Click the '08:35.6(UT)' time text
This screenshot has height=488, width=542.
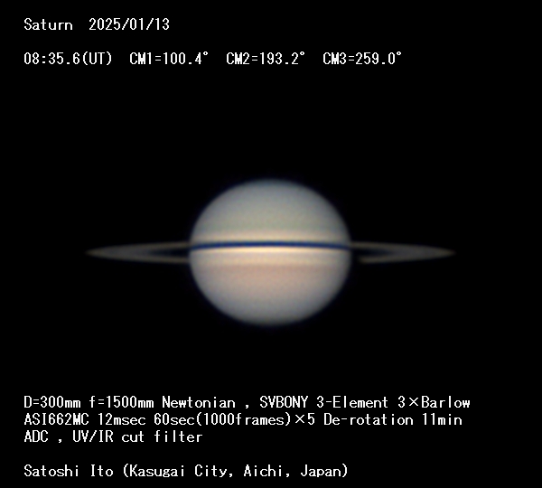click(x=68, y=59)
